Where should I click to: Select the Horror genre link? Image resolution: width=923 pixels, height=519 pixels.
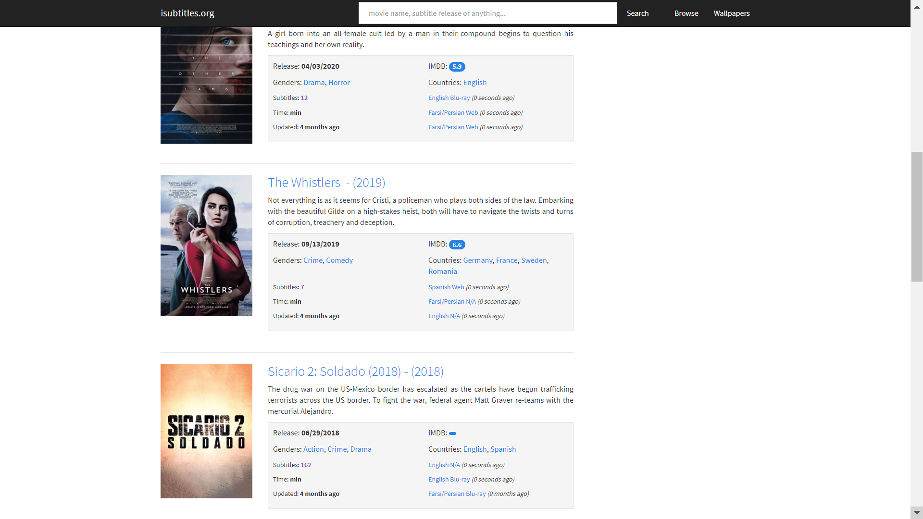coord(339,83)
